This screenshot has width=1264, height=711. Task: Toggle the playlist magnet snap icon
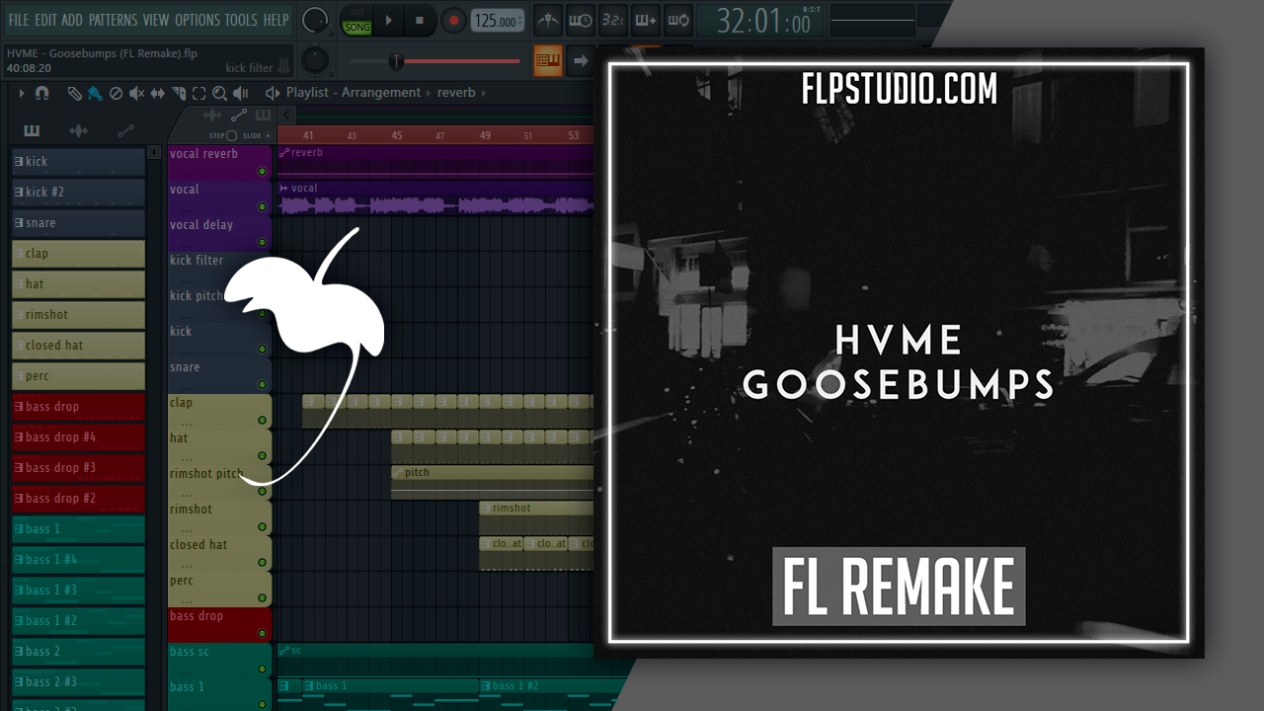(41, 93)
